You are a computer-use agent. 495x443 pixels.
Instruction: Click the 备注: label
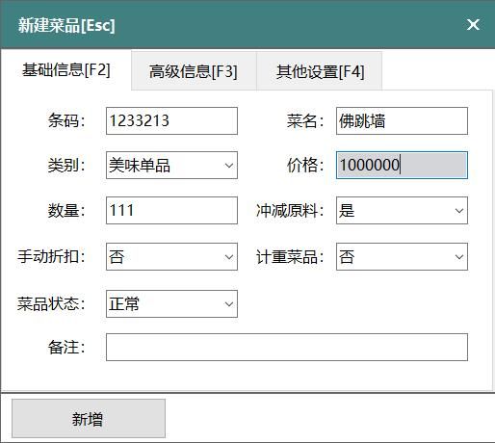pyautogui.click(x=66, y=347)
